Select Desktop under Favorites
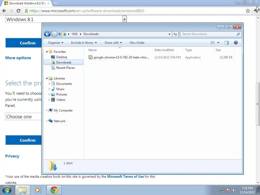The width and height of the screenshot is (260, 195). tap(62, 57)
